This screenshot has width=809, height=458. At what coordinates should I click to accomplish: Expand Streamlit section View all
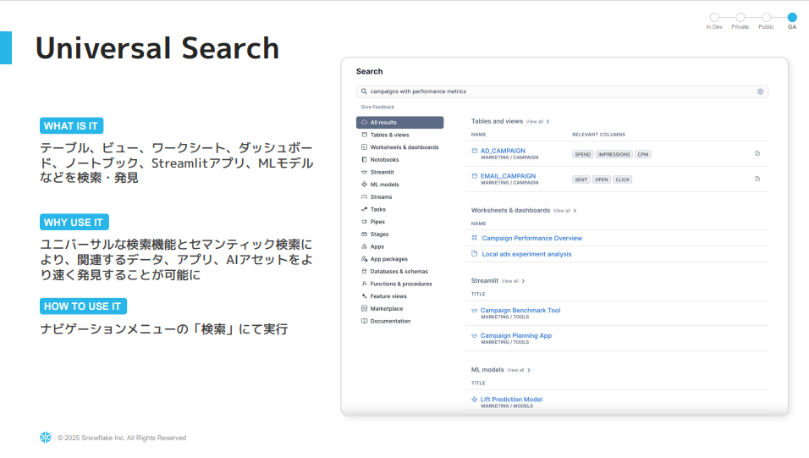tap(514, 281)
